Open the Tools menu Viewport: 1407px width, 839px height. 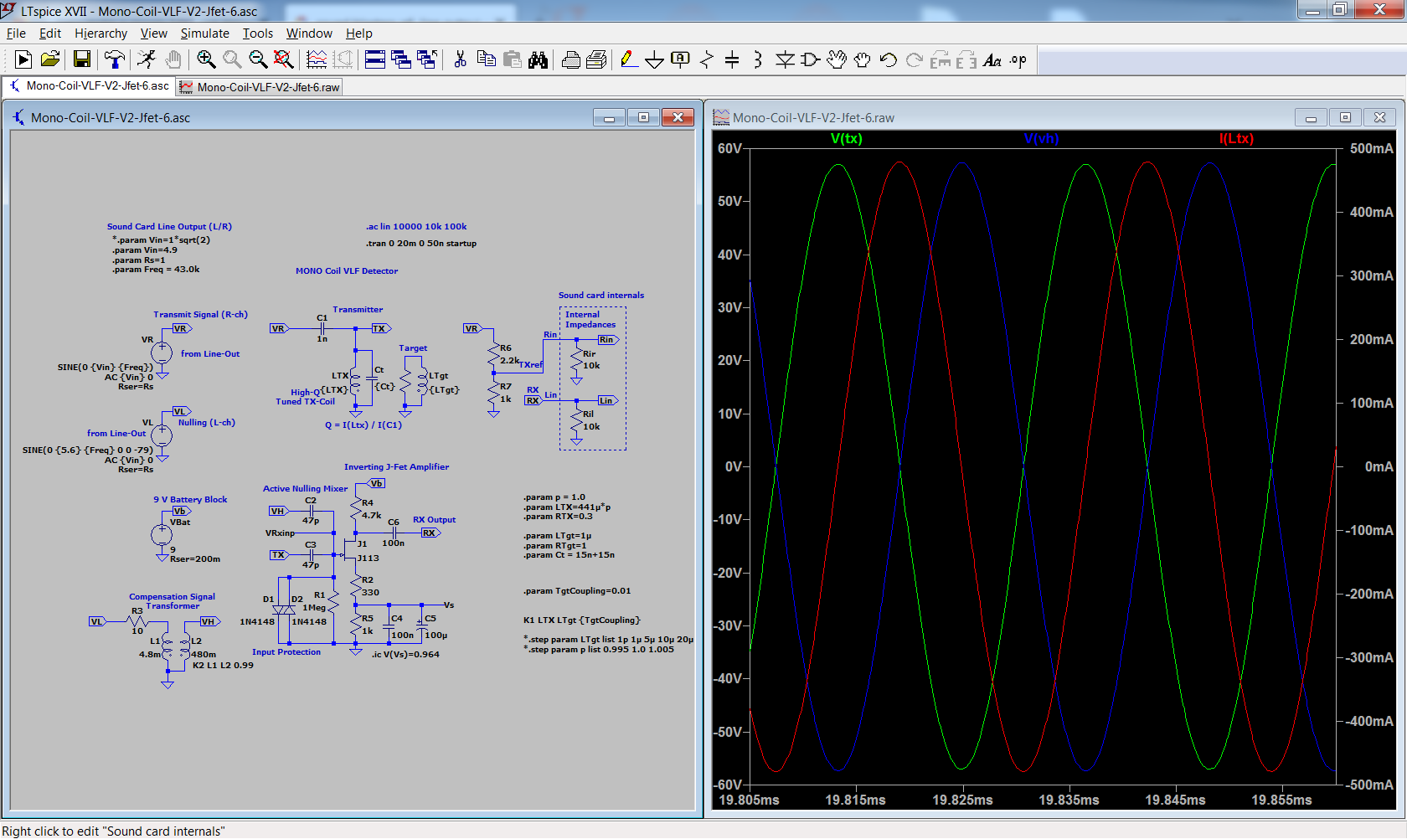click(258, 33)
